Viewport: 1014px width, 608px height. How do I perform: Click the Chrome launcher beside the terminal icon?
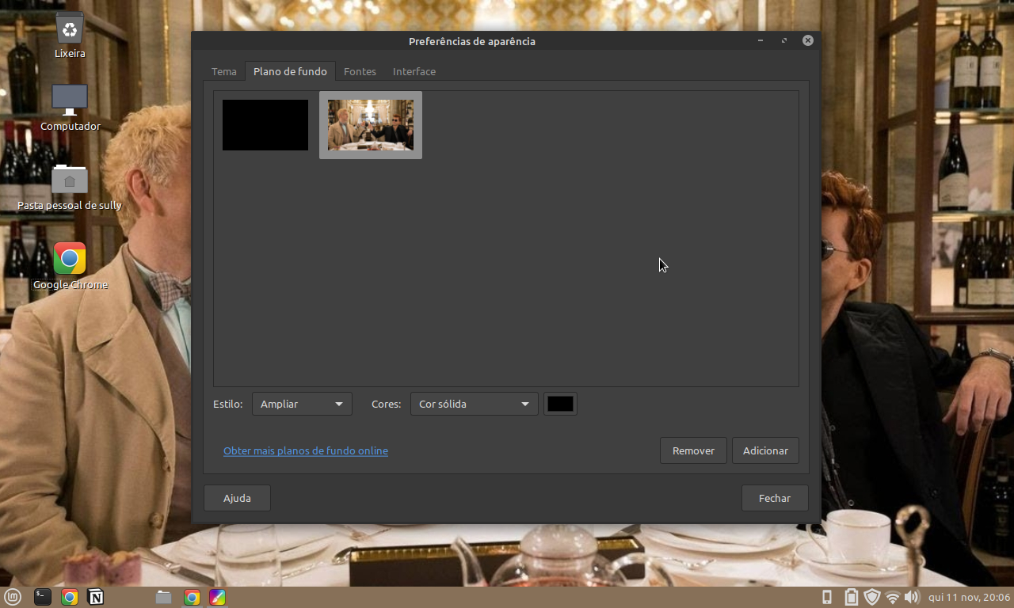pos(70,597)
